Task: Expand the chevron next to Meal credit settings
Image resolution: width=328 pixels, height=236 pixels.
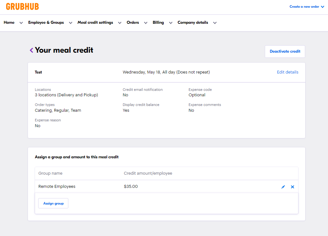Action: [120, 23]
